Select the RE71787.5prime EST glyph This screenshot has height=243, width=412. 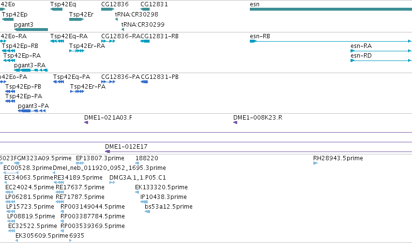point(60,202)
